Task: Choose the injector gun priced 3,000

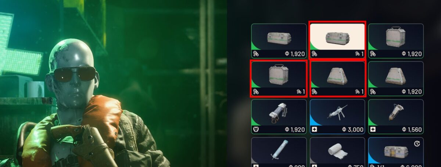Action: [337, 116]
